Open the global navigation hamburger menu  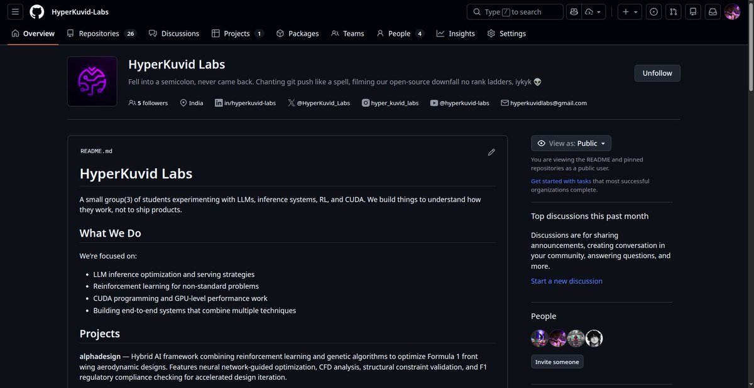[x=16, y=12]
